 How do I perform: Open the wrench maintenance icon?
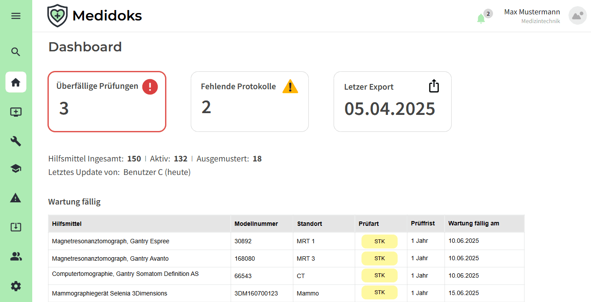tap(16, 141)
